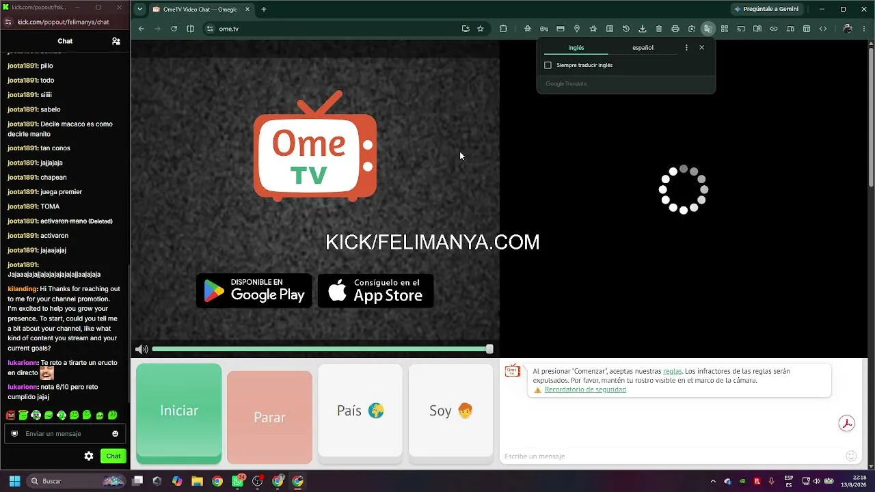Open the Chrome tab search dropdown
Image resolution: width=875 pixels, height=492 pixels.
pos(139,9)
